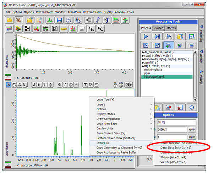Switch to the Macros tab
Viewport: 213px width, 173px height.
coord(171,28)
